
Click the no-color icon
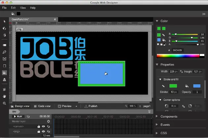tap(161, 44)
